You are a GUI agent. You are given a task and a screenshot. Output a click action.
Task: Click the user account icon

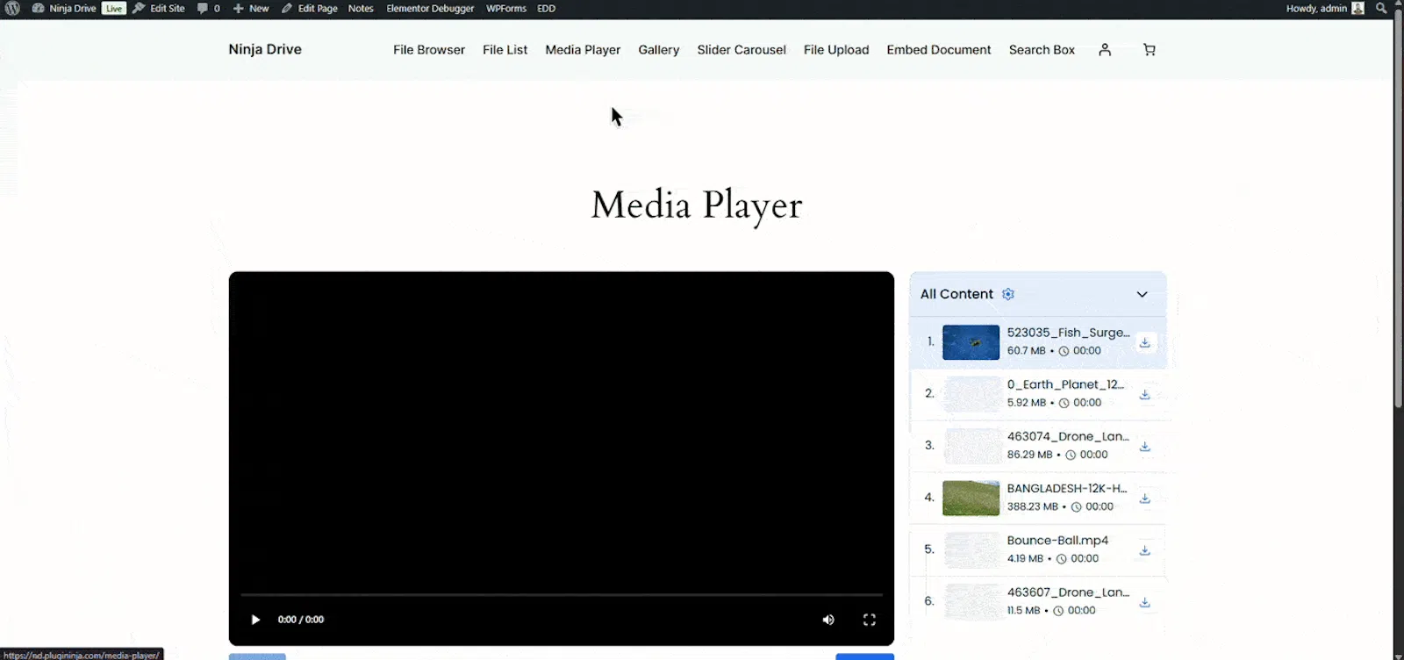point(1105,50)
